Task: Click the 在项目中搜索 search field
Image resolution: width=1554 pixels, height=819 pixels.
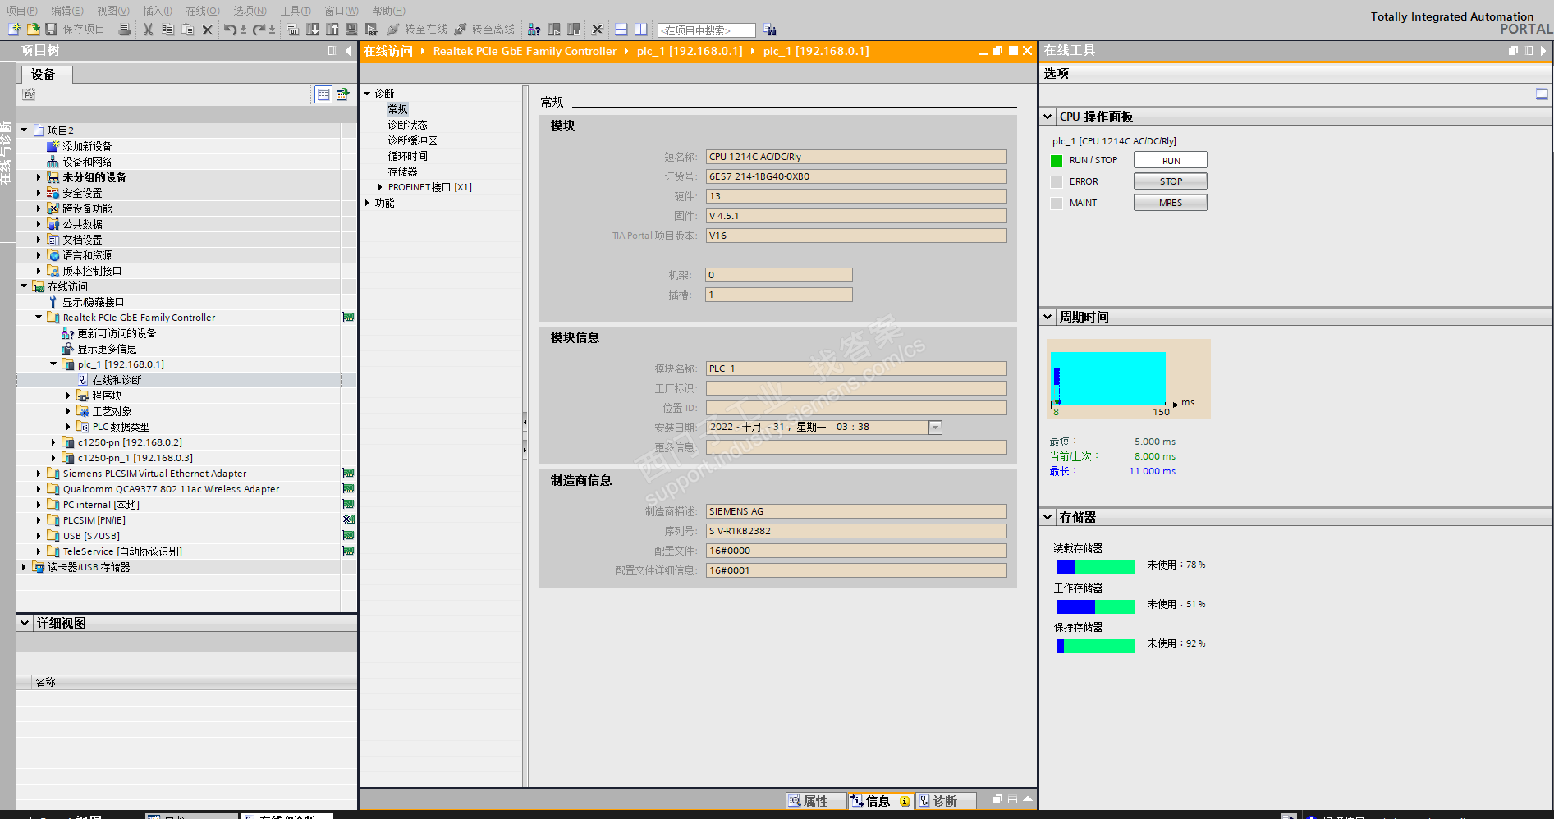Action: (x=706, y=30)
